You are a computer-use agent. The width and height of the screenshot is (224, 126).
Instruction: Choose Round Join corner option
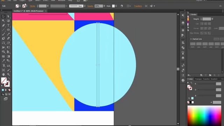[205, 28]
